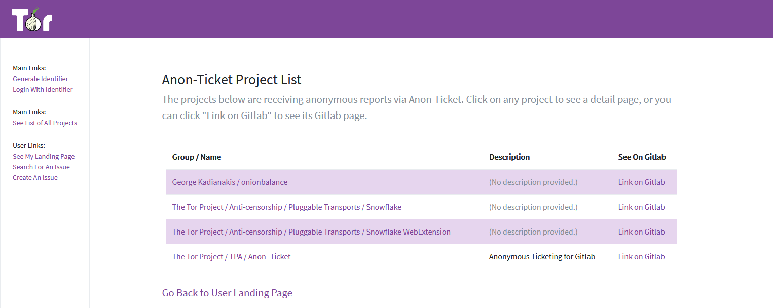Click Anonymous Ticketing for Gitlab description
Image resolution: width=773 pixels, height=308 pixels.
tap(542, 256)
